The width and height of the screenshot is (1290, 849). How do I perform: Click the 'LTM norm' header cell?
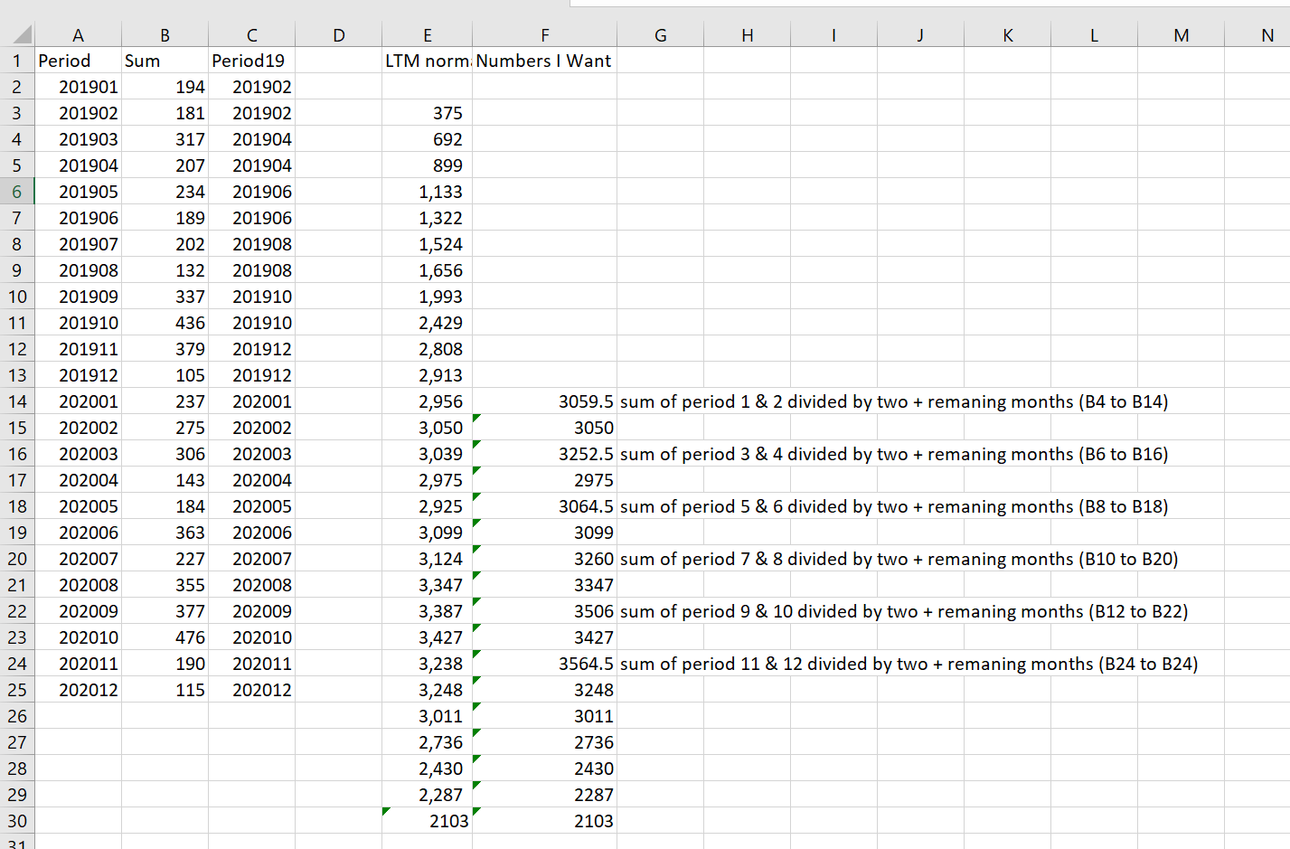pyautogui.click(x=427, y=61)
